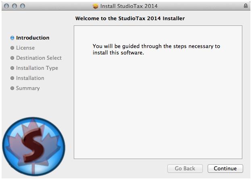Click the lock icon in title bar
Image resolution: width=252 pixels, height=180 pixels.
246,6
